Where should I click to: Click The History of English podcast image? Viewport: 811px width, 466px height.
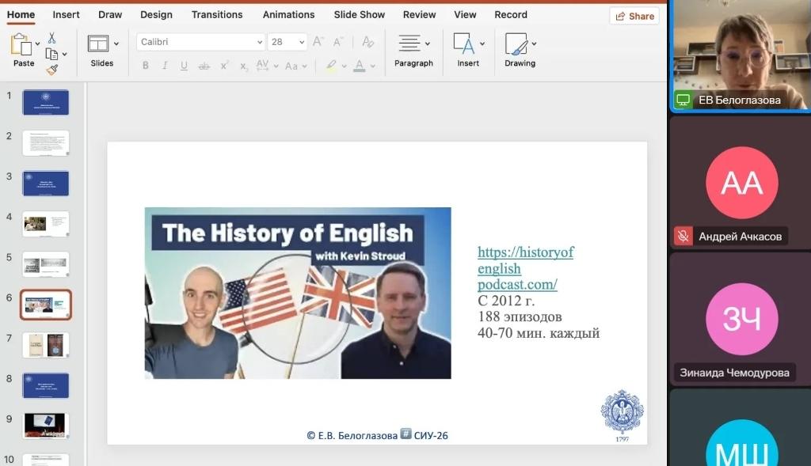click(x=298, y=293)
